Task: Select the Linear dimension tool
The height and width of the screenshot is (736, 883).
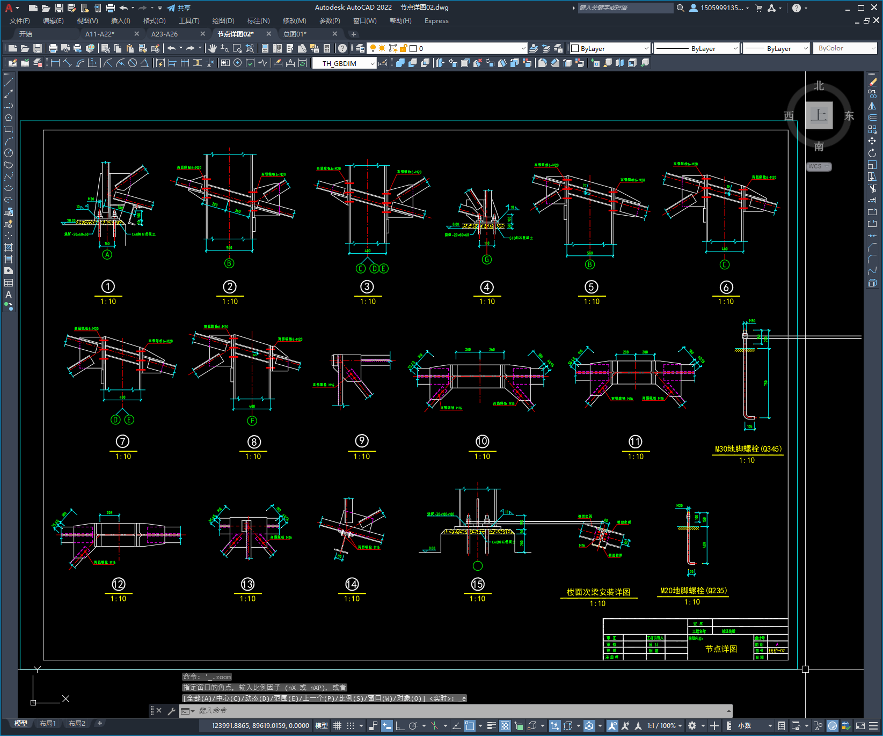Action: coord(55,63)
